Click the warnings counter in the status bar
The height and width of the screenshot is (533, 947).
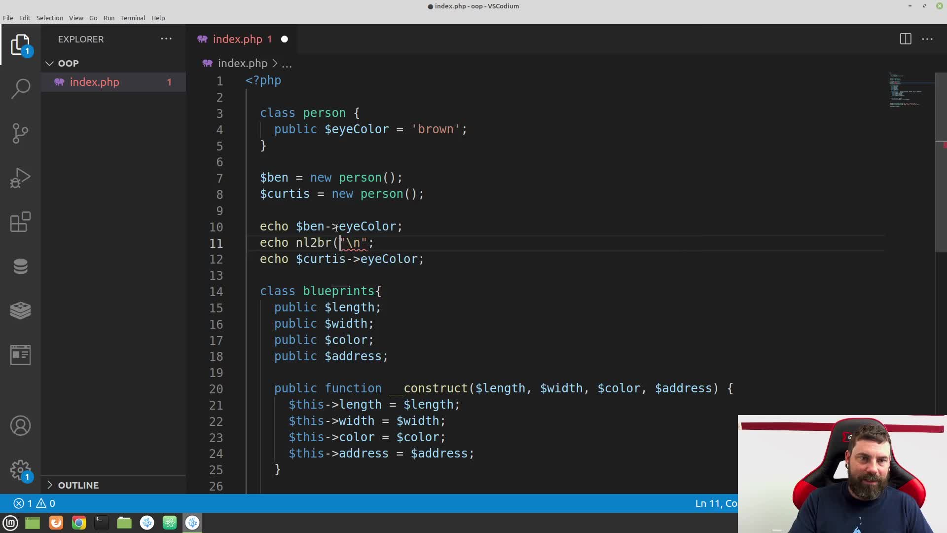pos(45,503)
